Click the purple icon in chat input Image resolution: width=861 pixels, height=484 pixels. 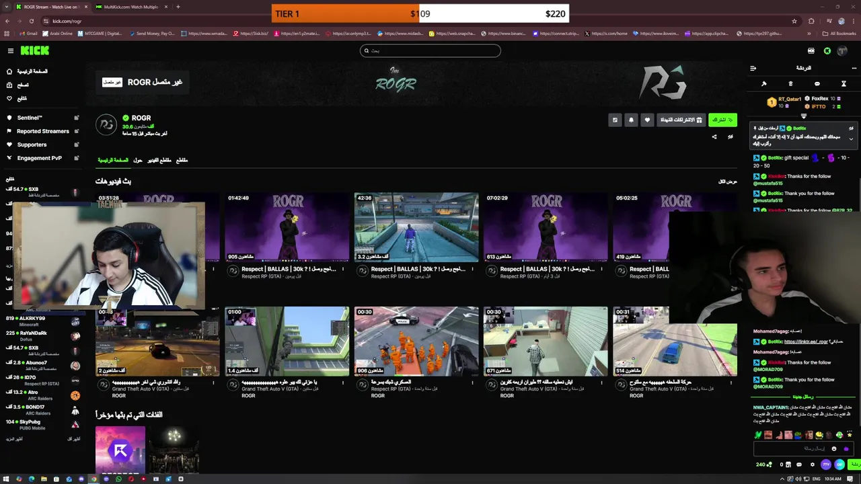coord(846,448)
